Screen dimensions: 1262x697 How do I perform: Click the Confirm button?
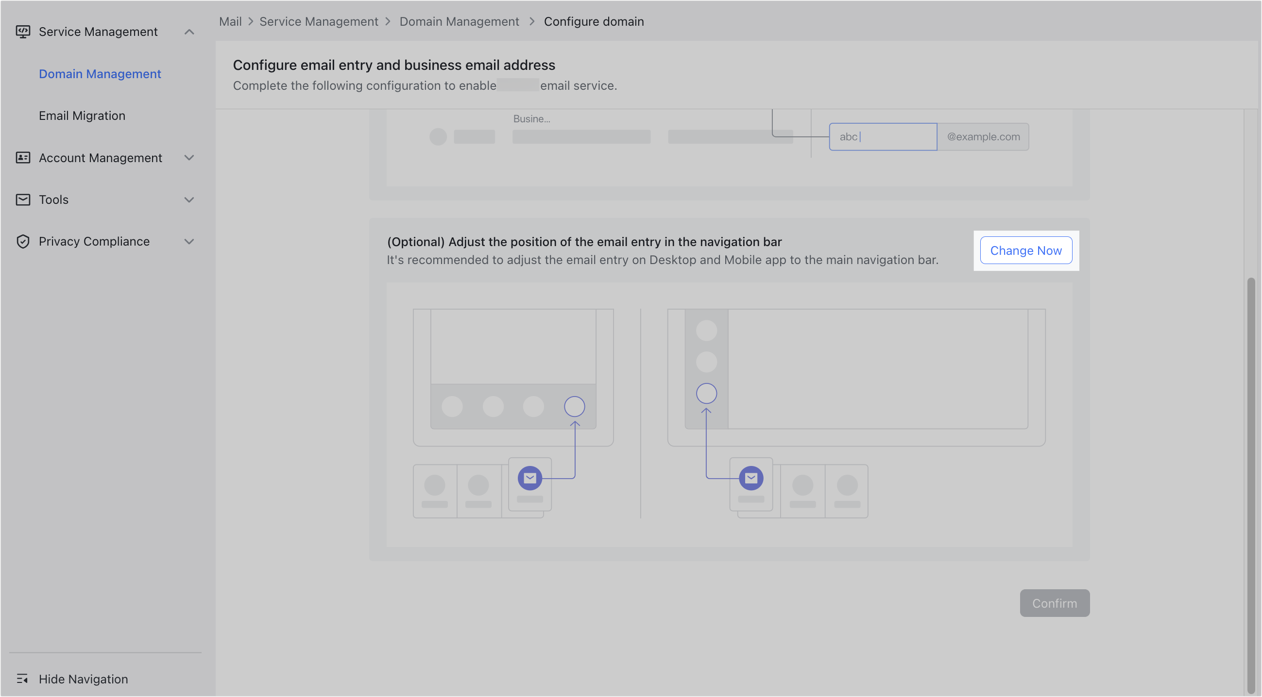point(1054,603)
